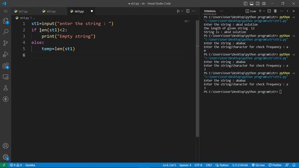299x168 pixels.
Task: Place cursor on line 6 of editor
Action: tap(107, 55)
